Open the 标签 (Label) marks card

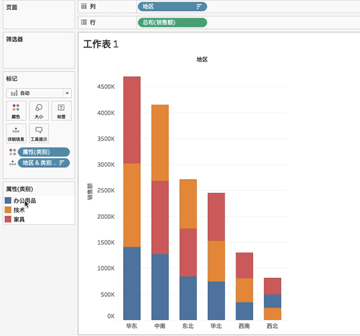click(x=61, y=110)
